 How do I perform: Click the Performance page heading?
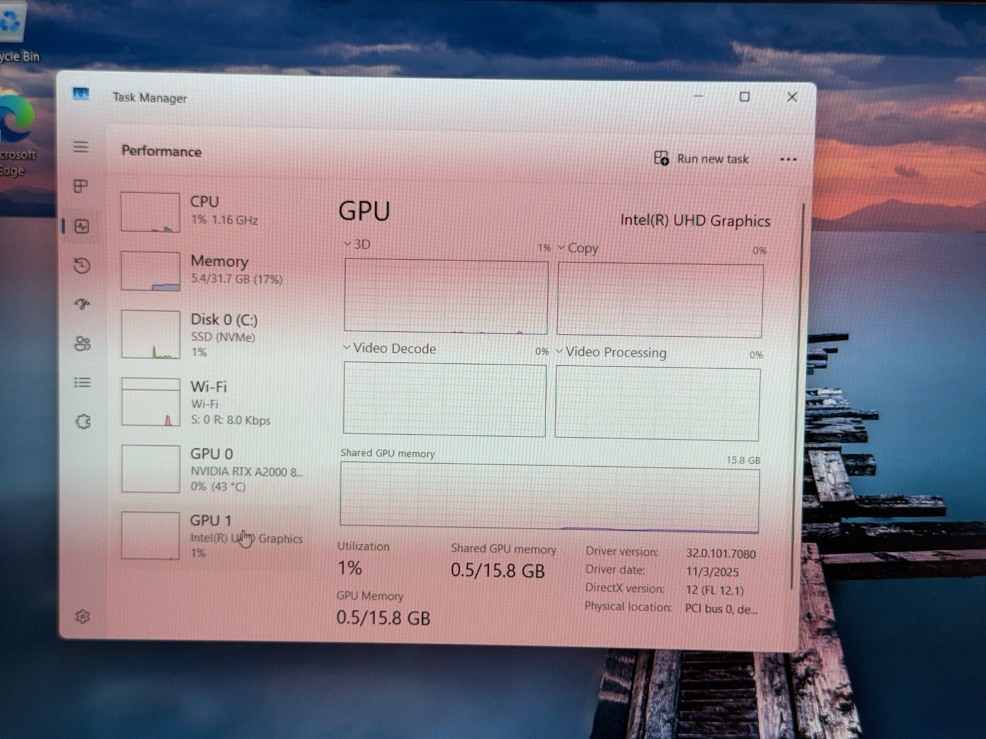tap(161, 151)
